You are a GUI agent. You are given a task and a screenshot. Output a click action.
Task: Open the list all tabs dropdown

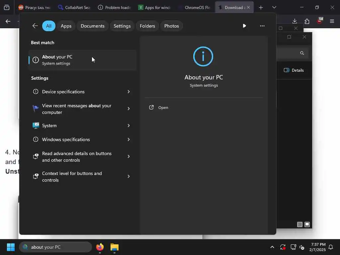coord(274,7)
